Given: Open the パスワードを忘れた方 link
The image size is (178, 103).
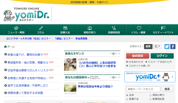Looking at the screenshot, I should (159, 62).
